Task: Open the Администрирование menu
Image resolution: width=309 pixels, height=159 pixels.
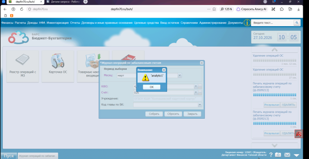Action: click(213, 23)
